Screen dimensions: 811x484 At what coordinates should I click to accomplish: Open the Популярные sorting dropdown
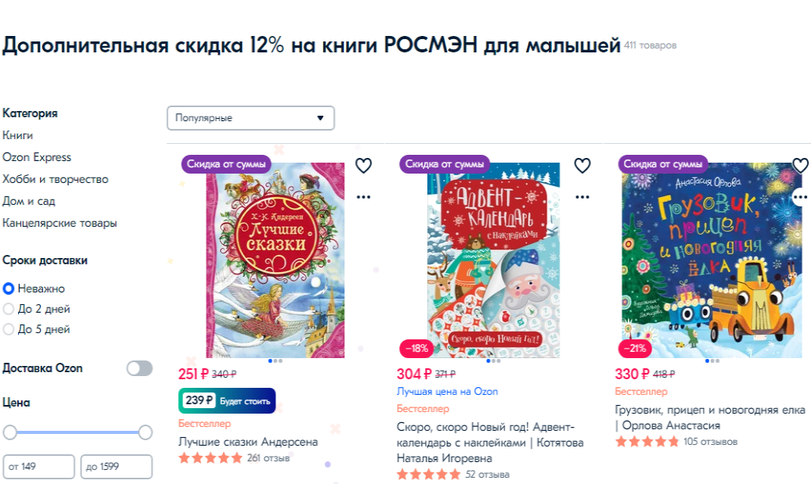(251, 118)
